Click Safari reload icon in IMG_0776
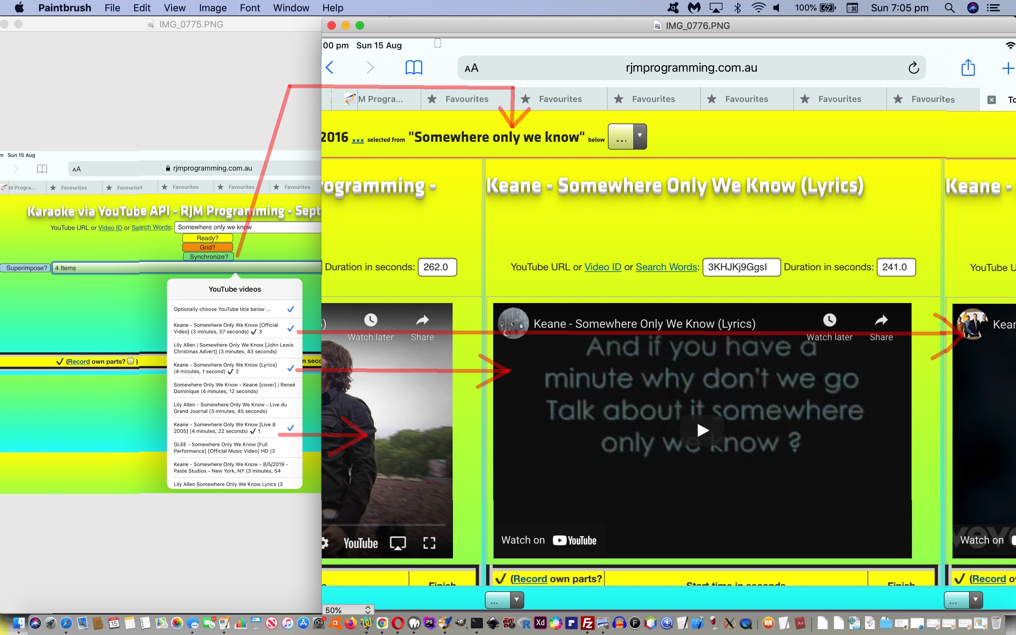 tap(914, 68)
